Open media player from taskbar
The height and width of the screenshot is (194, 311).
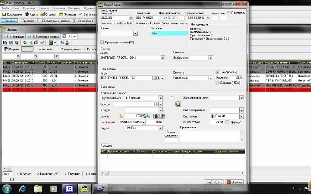[53, 189]
